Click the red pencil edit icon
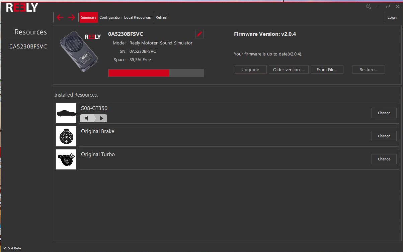 (x=199, y=34)
